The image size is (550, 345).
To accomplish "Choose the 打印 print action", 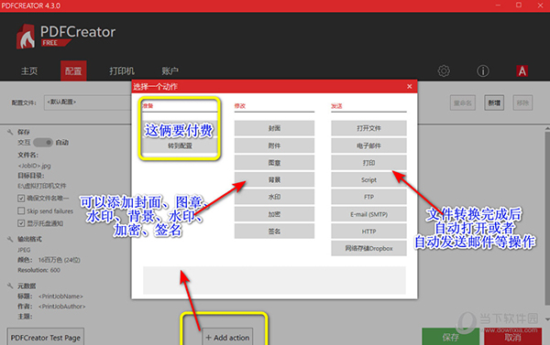I will (x=368, y=163).
